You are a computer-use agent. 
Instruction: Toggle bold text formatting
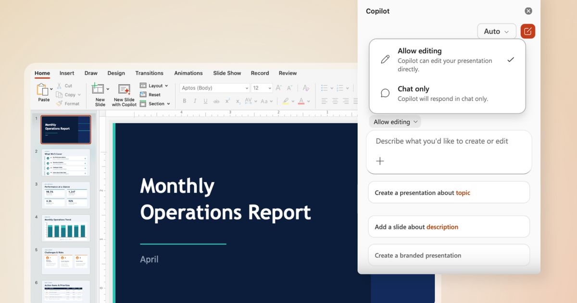[x=184, y=101]
